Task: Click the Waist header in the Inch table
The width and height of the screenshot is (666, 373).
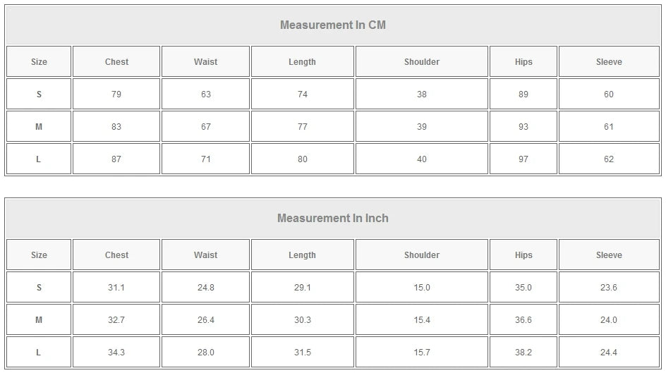Action: 205,255
